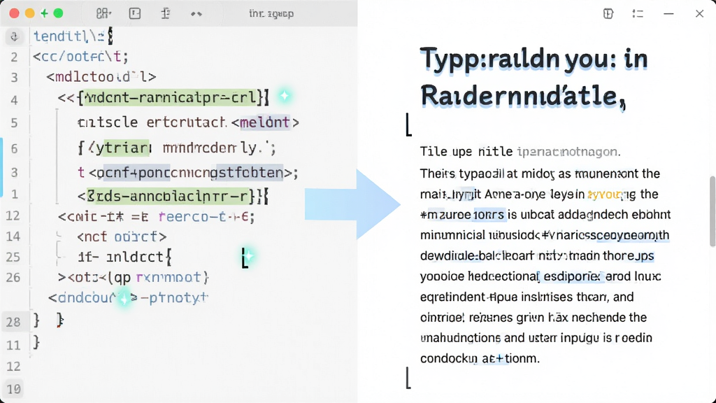Click the first code line starting "tendit"
Screen dimensions: 716x403
73,36
